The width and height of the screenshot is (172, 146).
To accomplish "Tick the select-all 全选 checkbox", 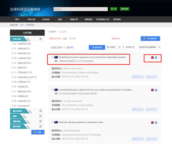I will [x=51, y=47].
